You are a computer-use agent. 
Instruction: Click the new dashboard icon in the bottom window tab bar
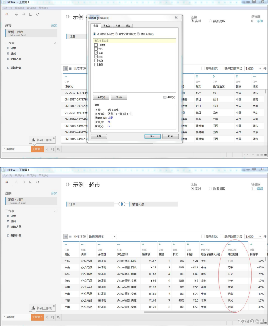(x=53, y=317)
